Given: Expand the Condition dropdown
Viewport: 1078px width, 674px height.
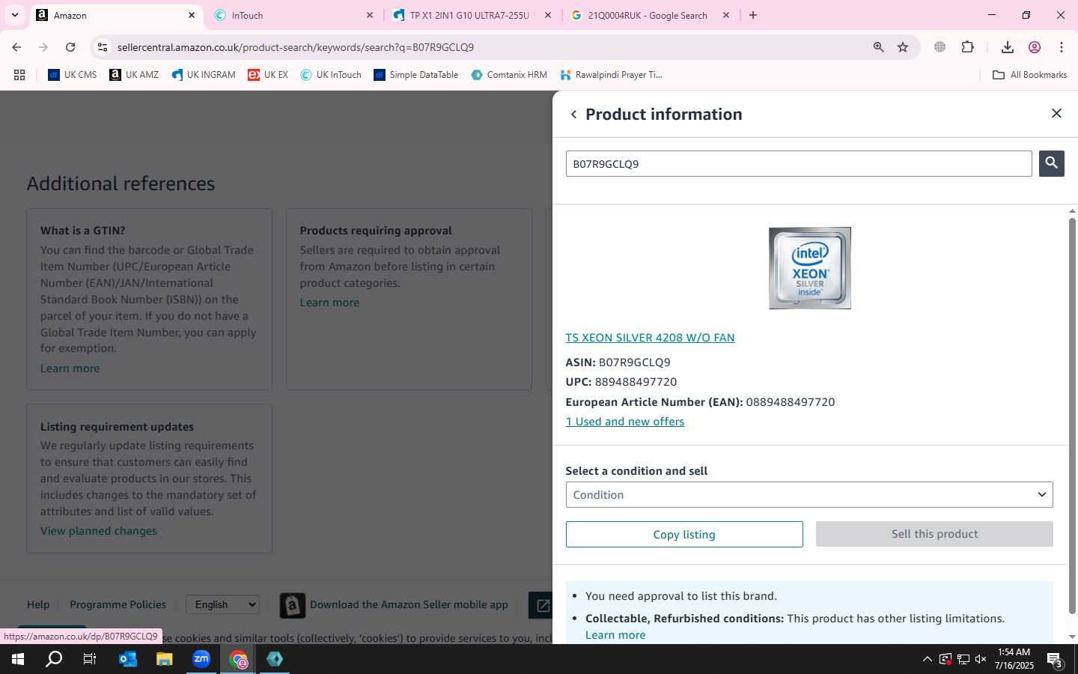Looking at the screenshot, I should click(x=809, y=495).
